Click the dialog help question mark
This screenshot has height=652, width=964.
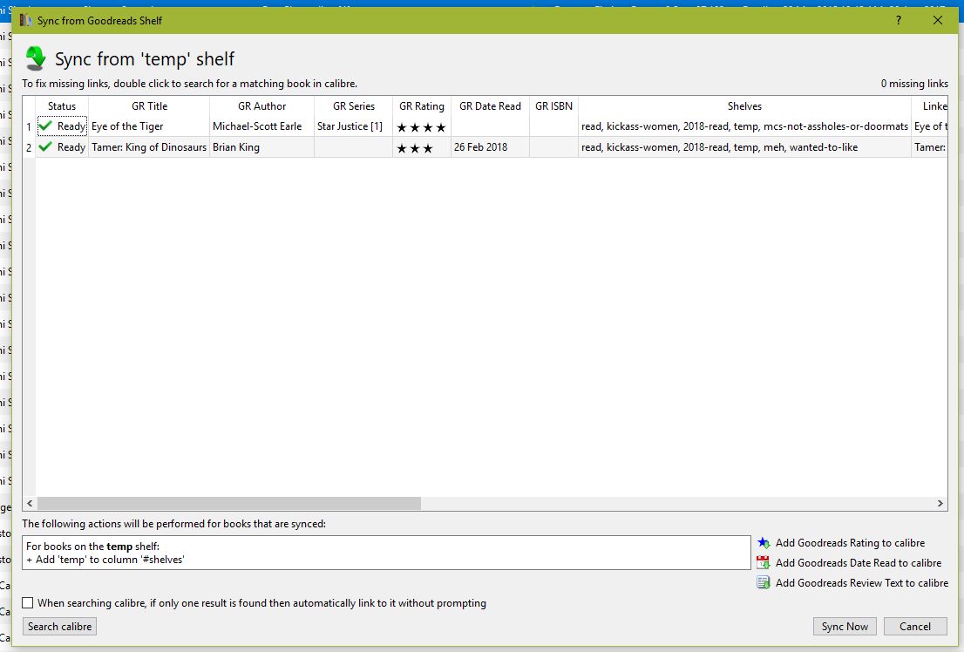[899, 20]
